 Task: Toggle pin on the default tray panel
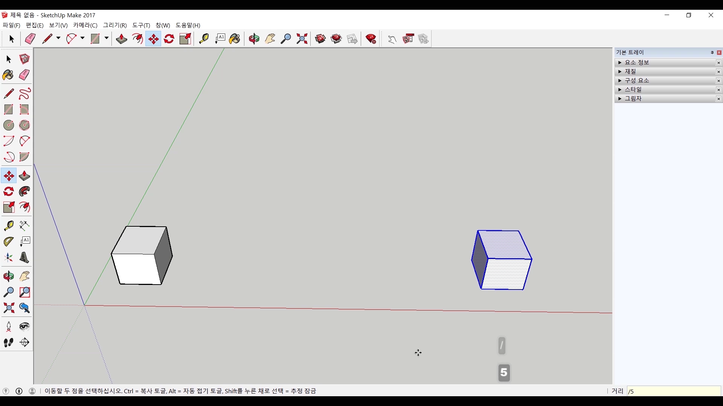coord(712,53)
